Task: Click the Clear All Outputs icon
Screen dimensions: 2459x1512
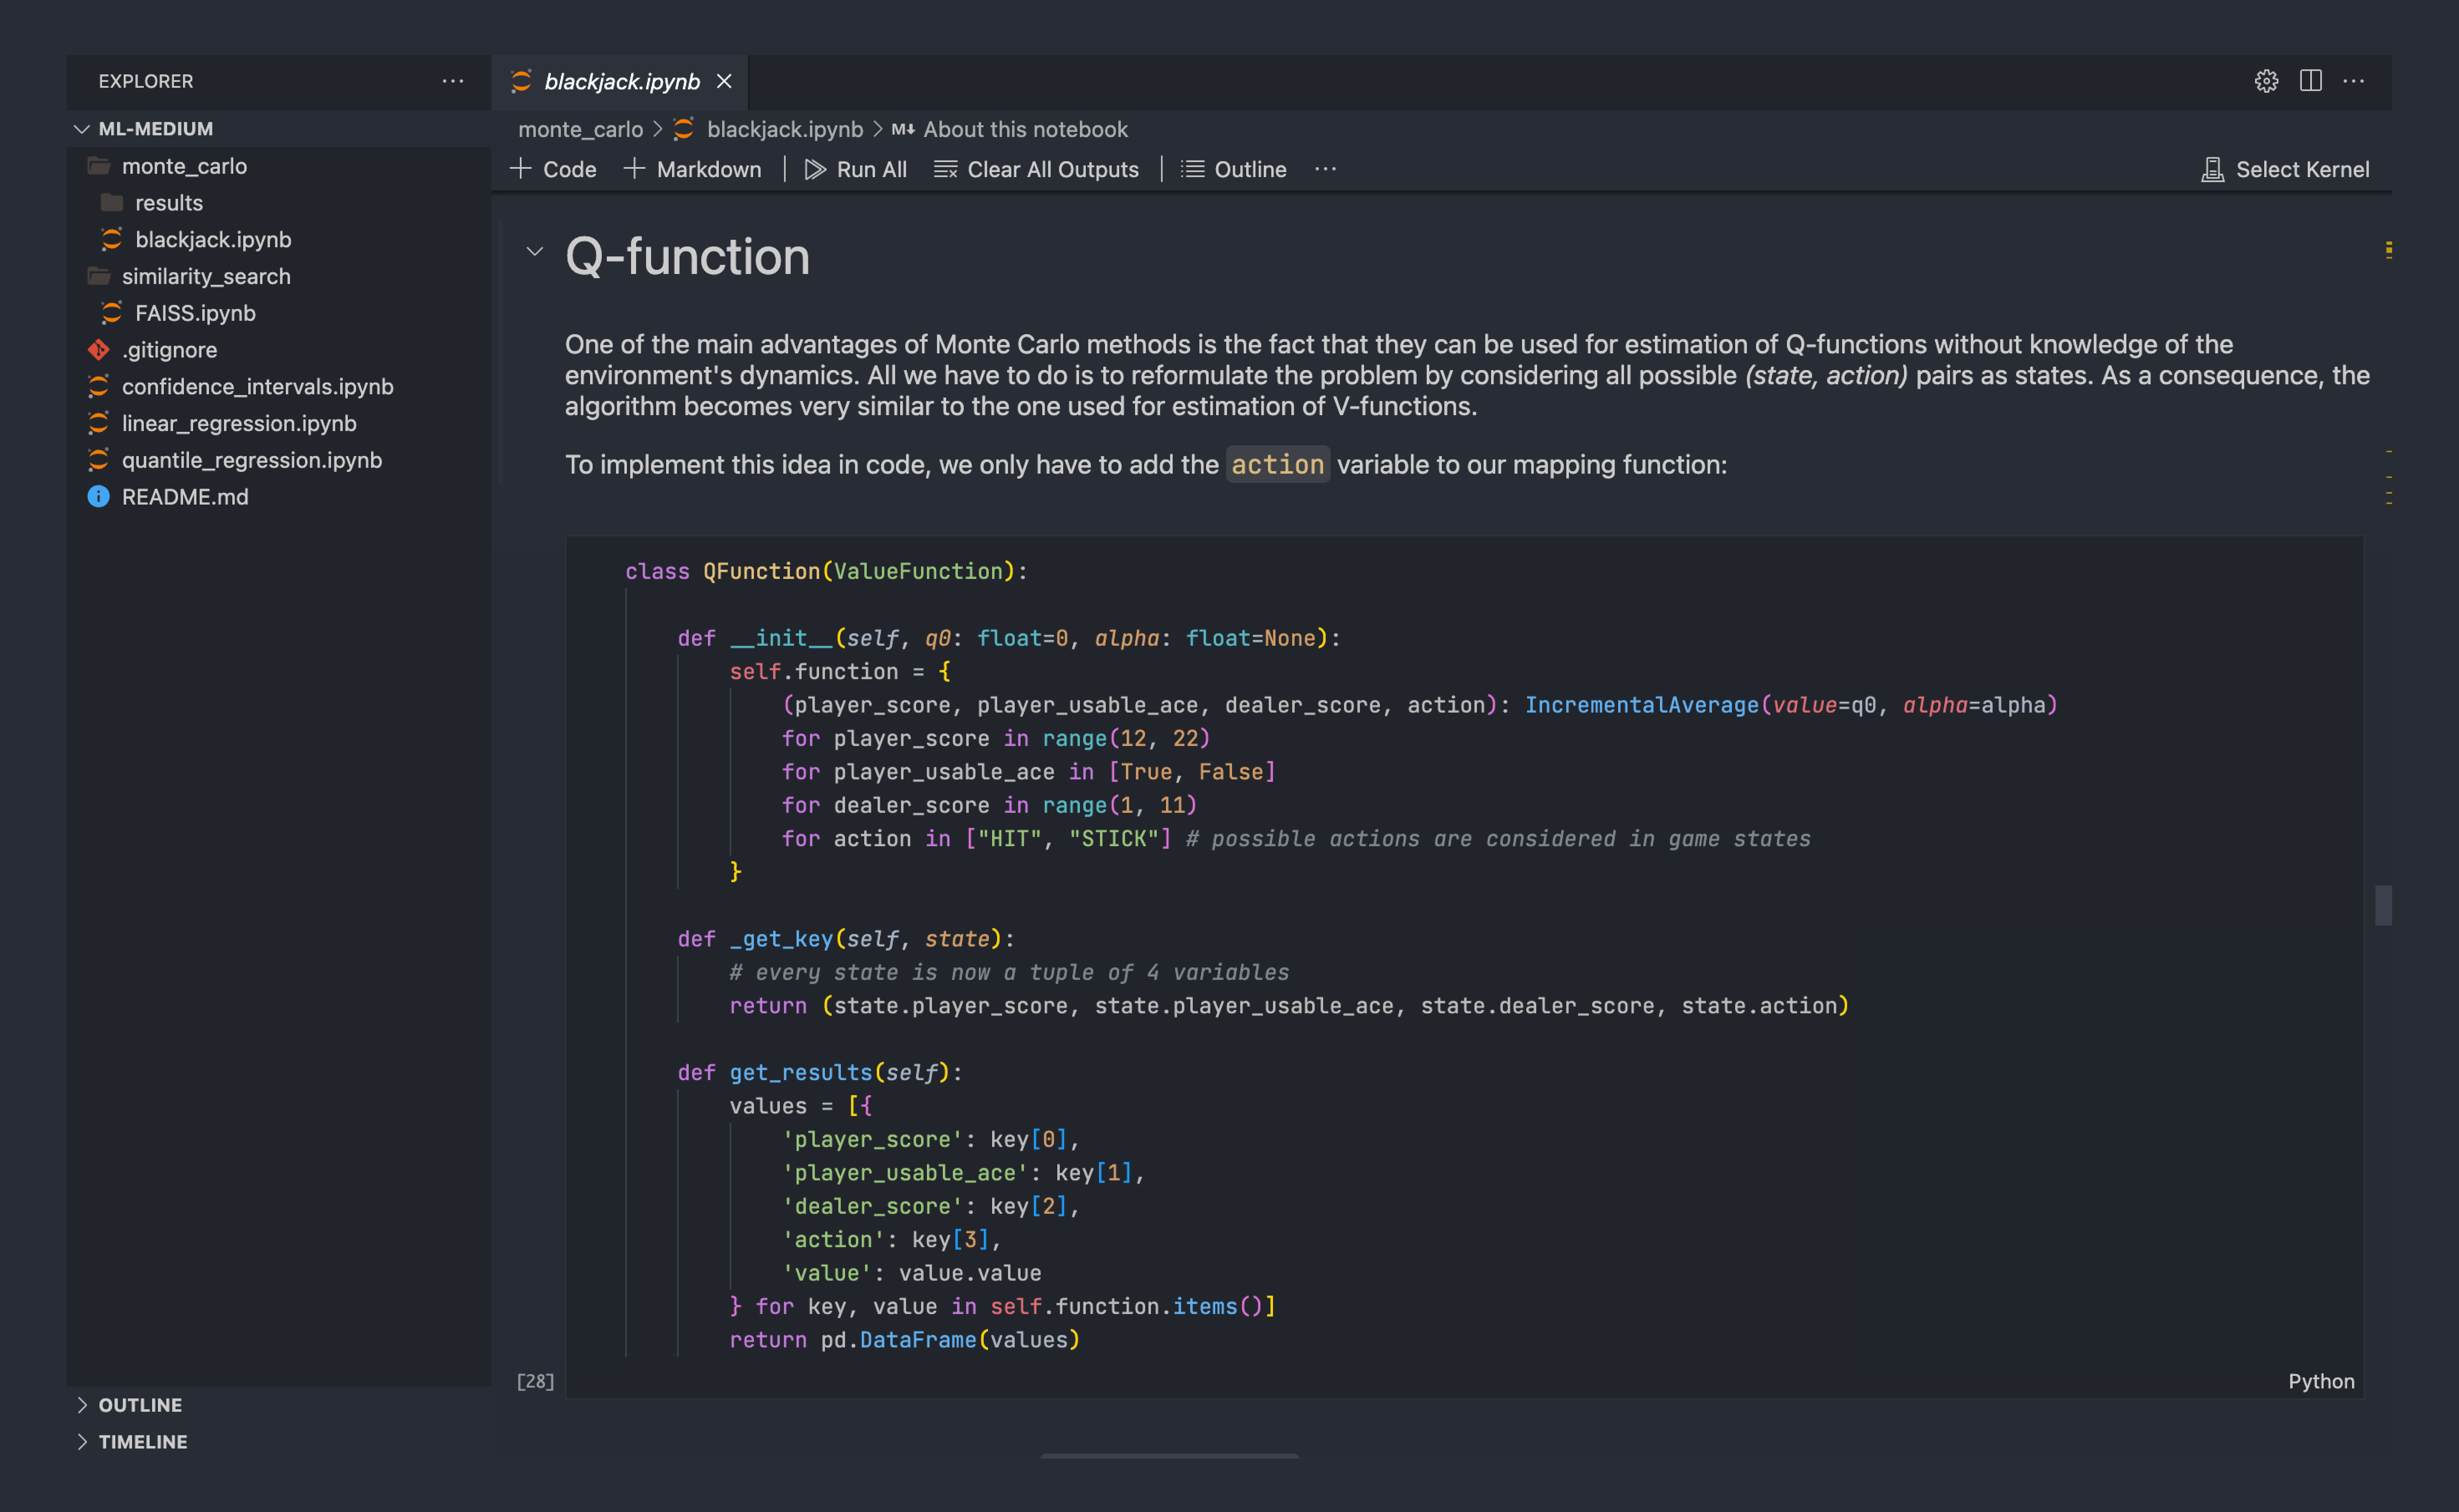Action: click(x=944, y=169)
